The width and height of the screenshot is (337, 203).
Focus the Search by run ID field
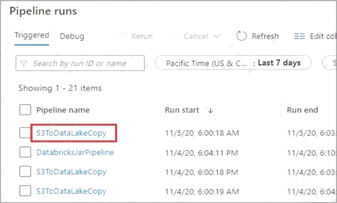pos(80,63)
